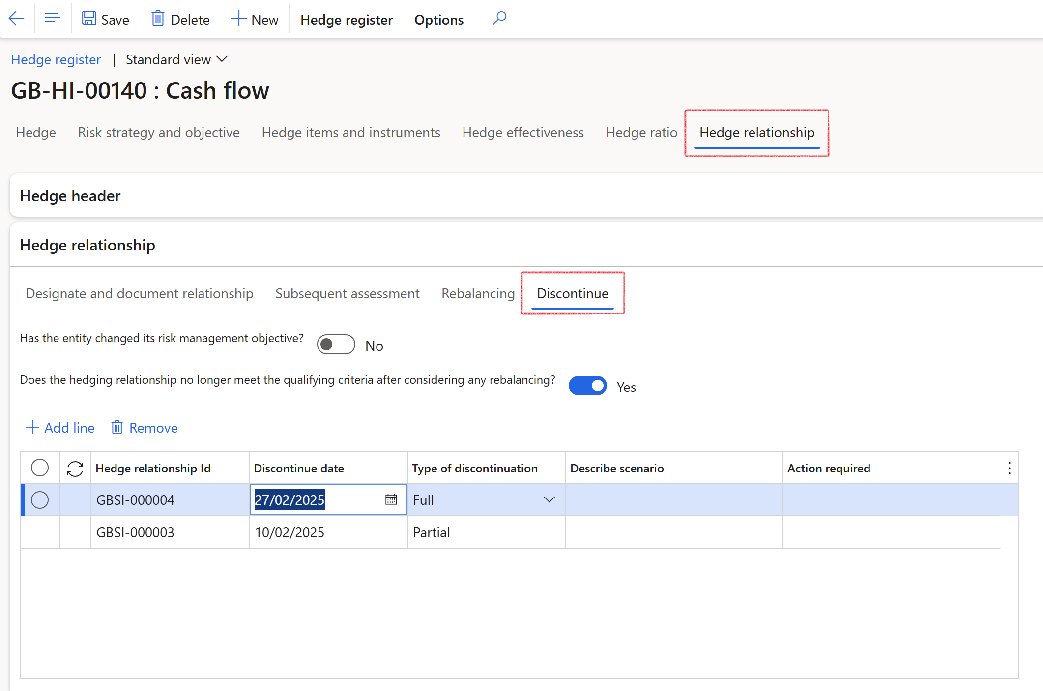Select the GBSI-000004 row circle

[40, 500]
